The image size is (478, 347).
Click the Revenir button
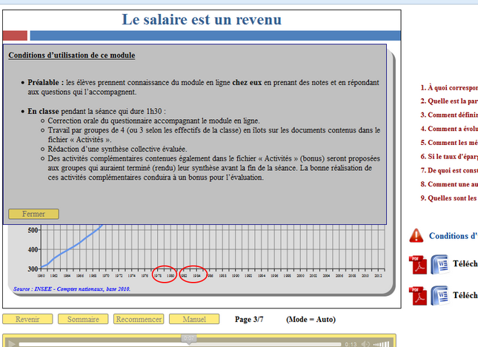pos(27,320)
